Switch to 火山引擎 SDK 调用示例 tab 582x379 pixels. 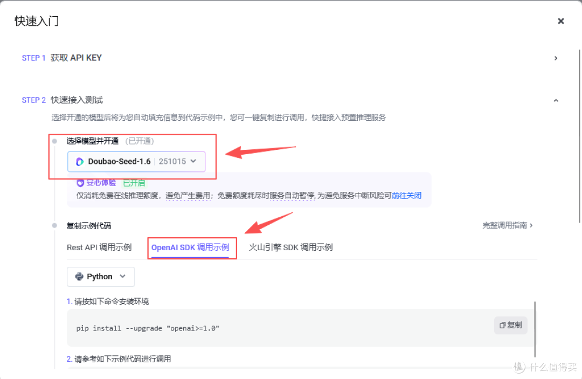290,247
